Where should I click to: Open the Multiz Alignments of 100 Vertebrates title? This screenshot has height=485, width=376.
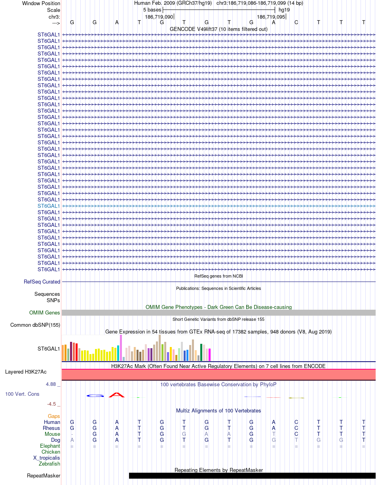(x=218, y=410)
